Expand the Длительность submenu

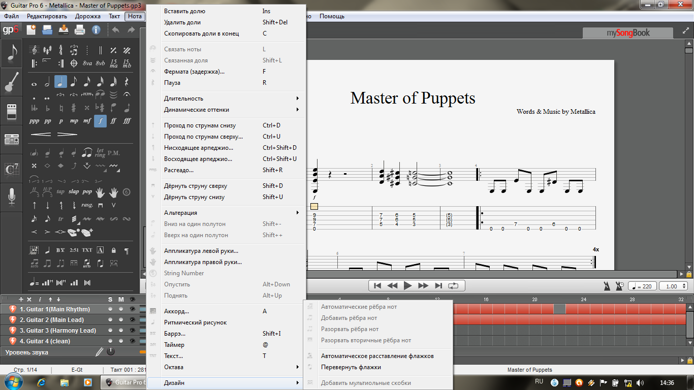pos(226,99)
